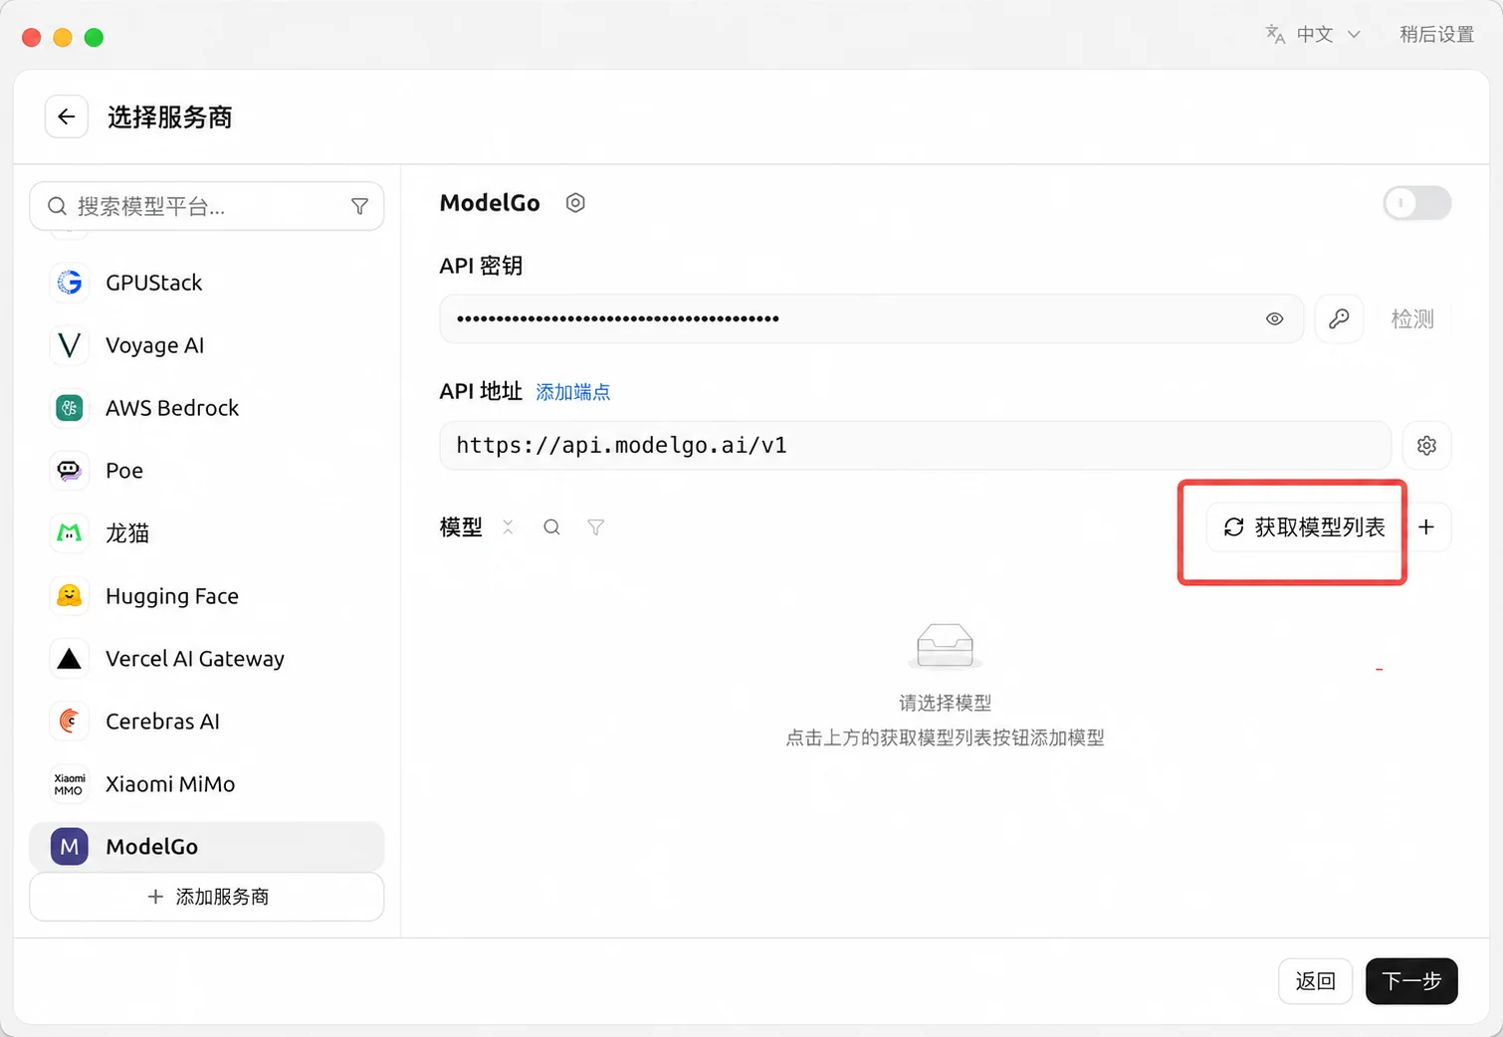Viewport: 1503px width, 1037px height.
Task: Select the Hugging Face provider
Action: [207, 596]
